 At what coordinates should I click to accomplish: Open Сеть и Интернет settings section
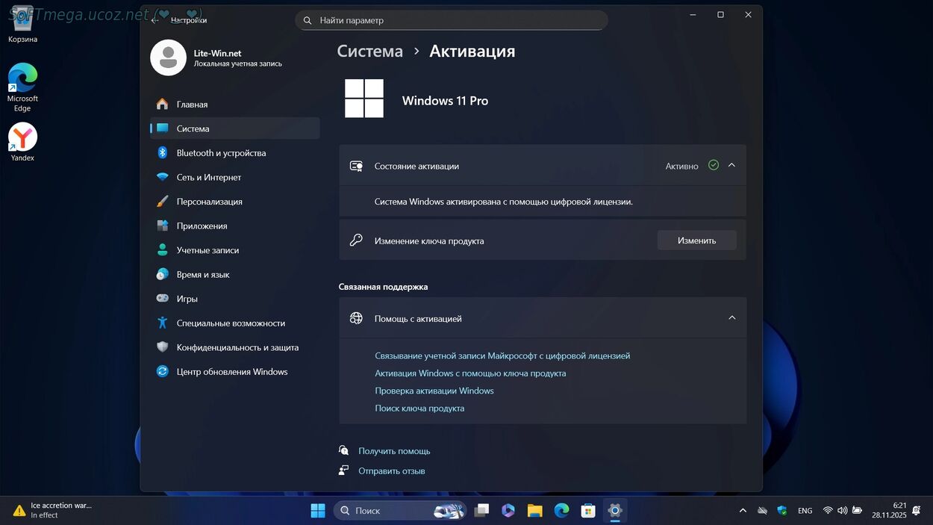[208, 178]
